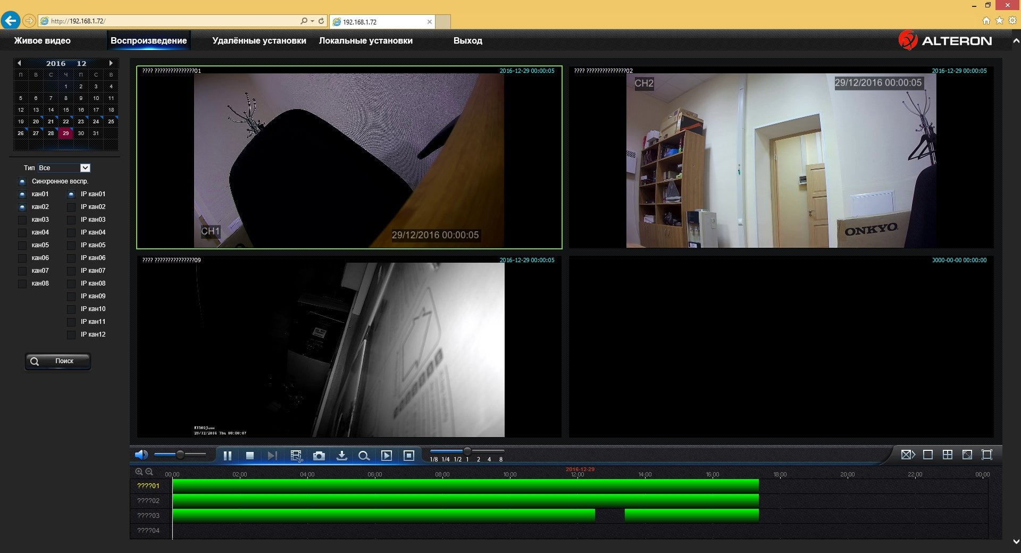Click the playback speed slider
Viewport: 1021px width, 553px height.
[x=467, y=451]
